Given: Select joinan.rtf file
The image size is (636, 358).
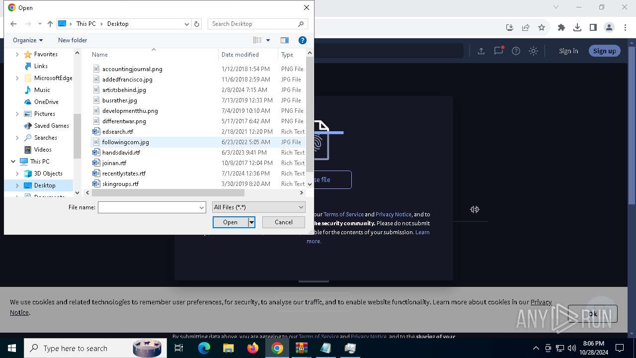Looking at the screenshot, I should point(114,163).
